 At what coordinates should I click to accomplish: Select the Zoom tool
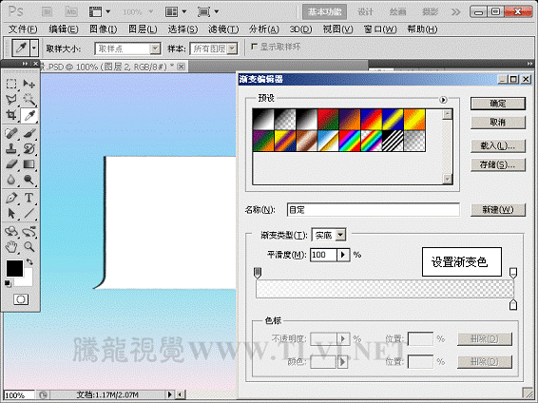point(29,246)
